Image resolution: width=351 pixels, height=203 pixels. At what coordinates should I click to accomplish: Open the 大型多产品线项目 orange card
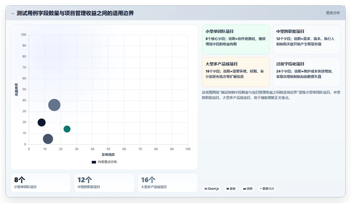pyautogui.click(x=236, y=72)
